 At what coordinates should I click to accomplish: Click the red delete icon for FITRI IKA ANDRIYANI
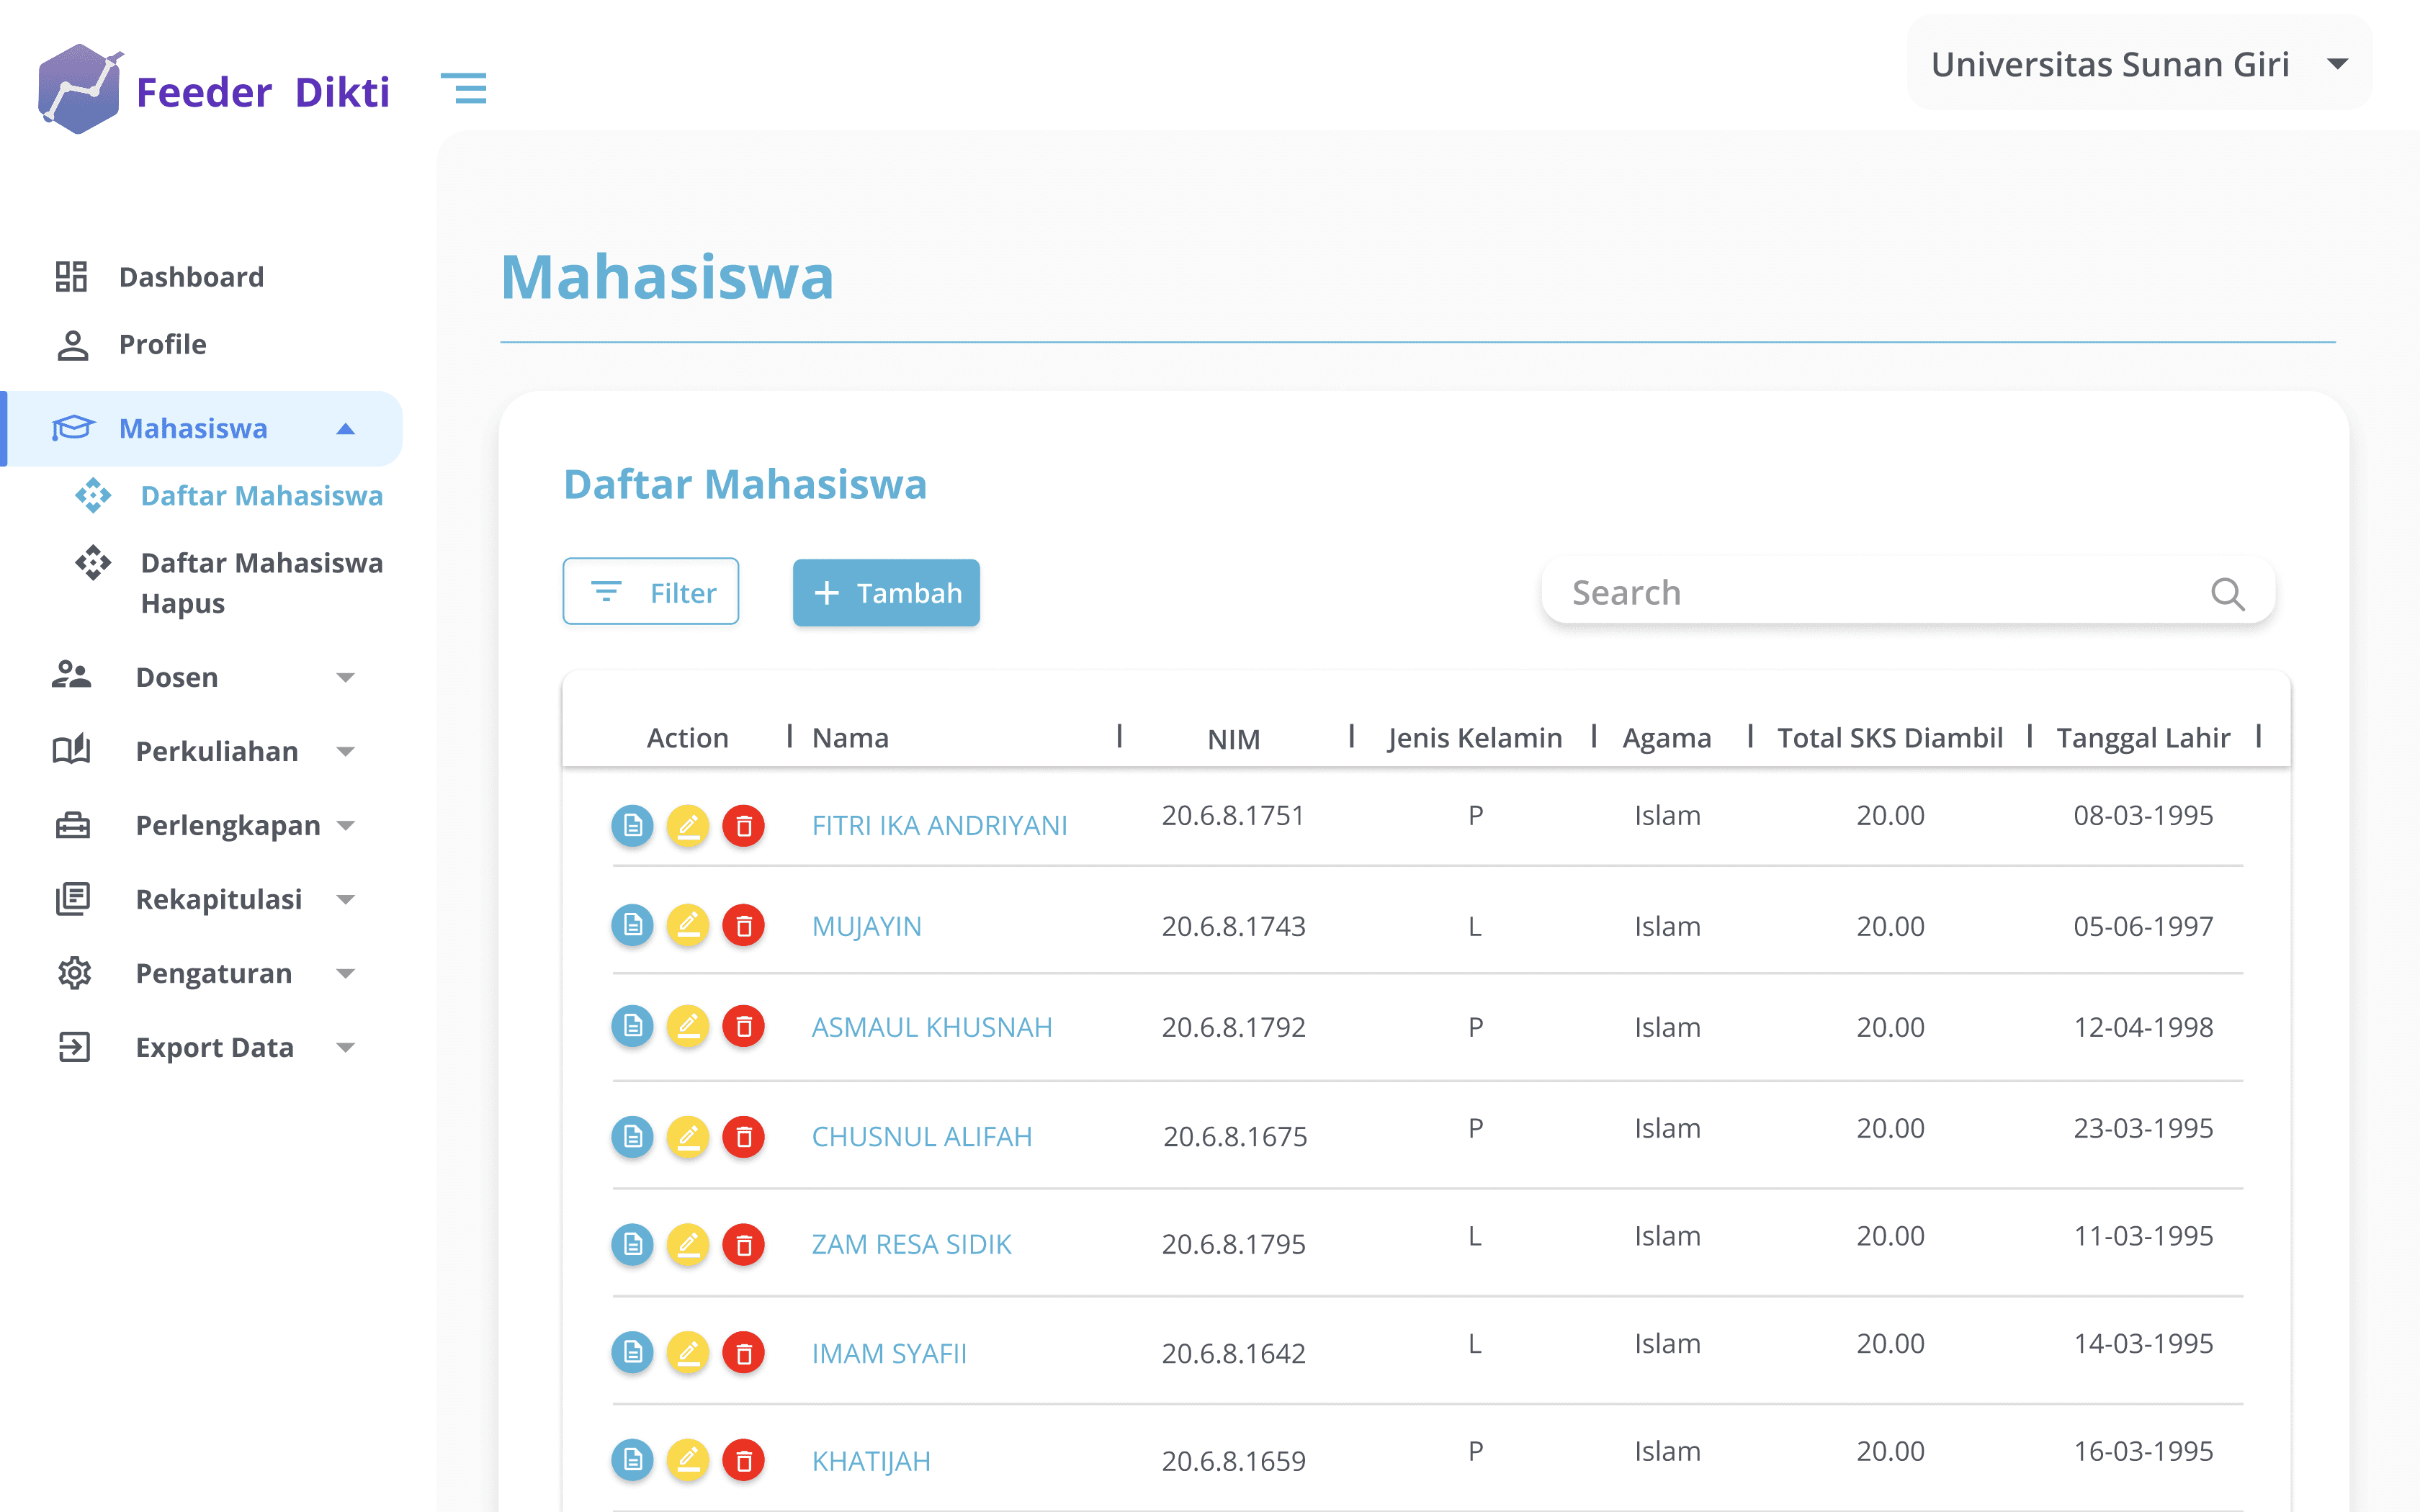coord(744,826)
